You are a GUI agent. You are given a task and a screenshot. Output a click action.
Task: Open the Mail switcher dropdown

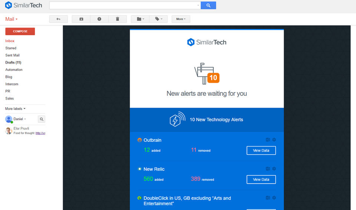[11, 19]
